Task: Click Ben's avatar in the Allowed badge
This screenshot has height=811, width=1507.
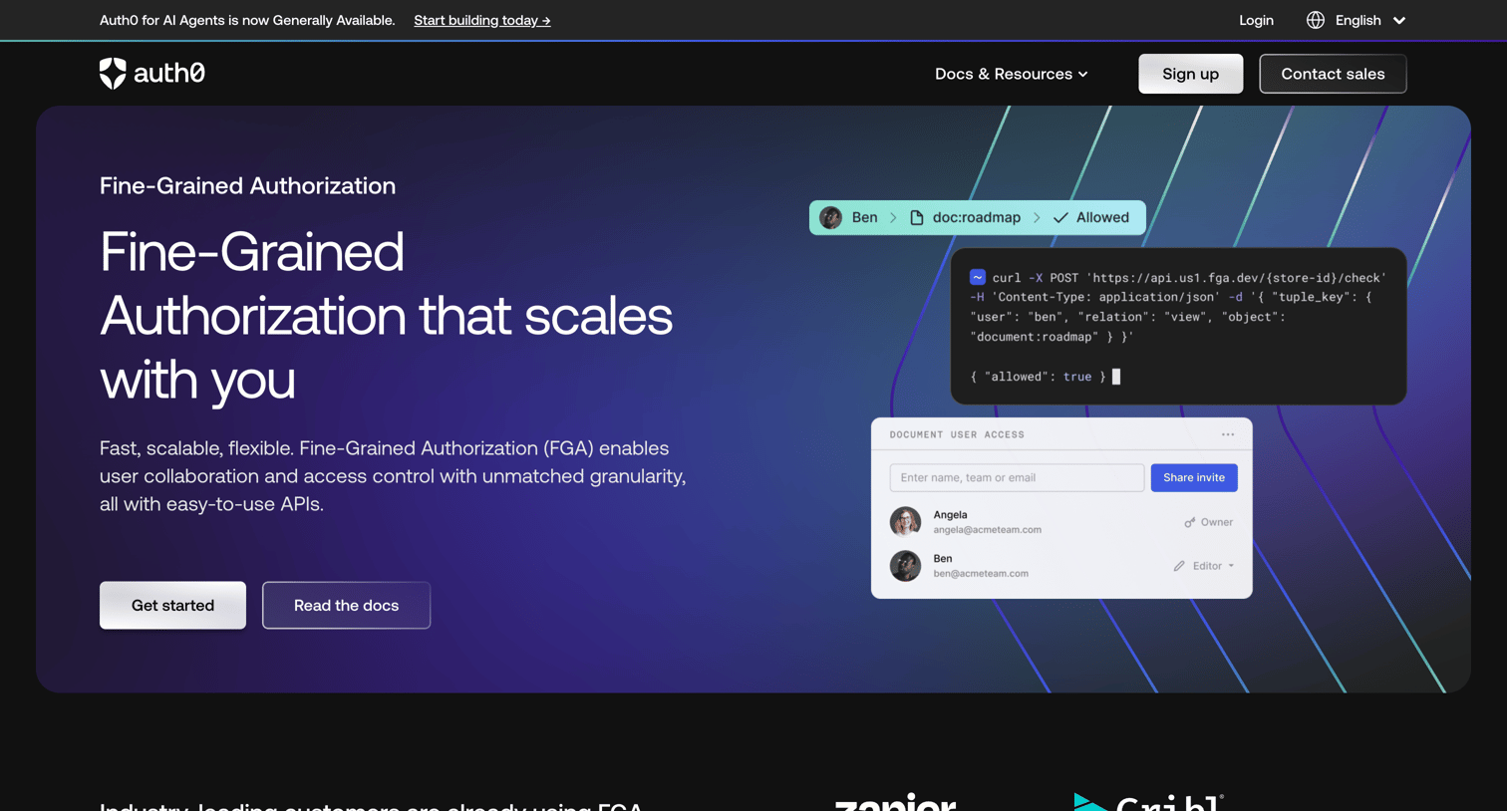Action: coord(830,217)
